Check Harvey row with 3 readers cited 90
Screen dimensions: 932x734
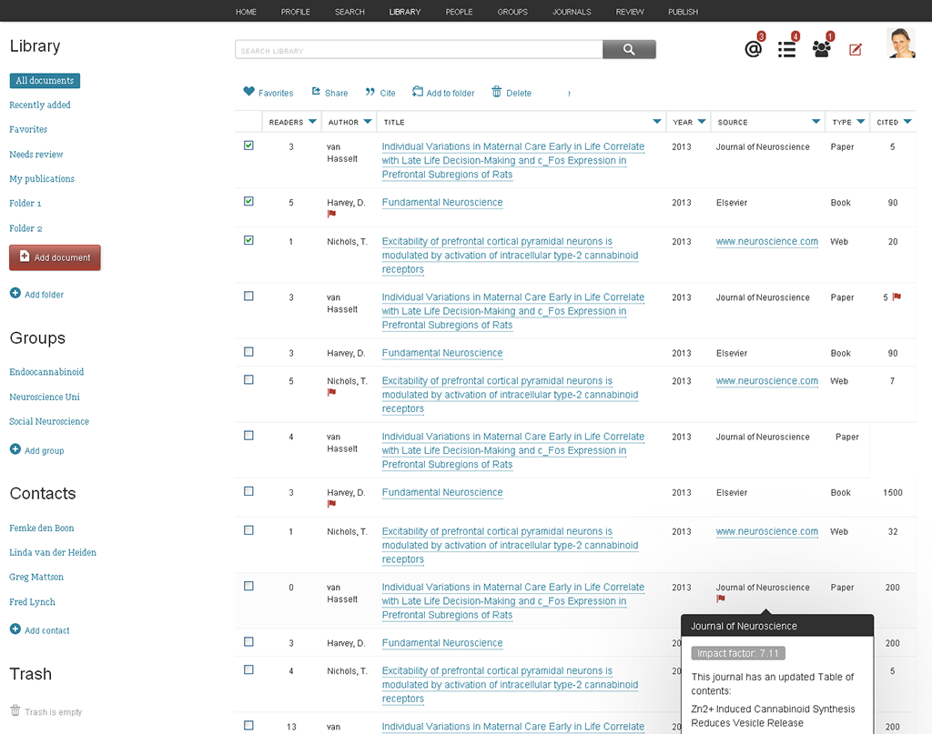pyautogui.click(x=248, y=352)
